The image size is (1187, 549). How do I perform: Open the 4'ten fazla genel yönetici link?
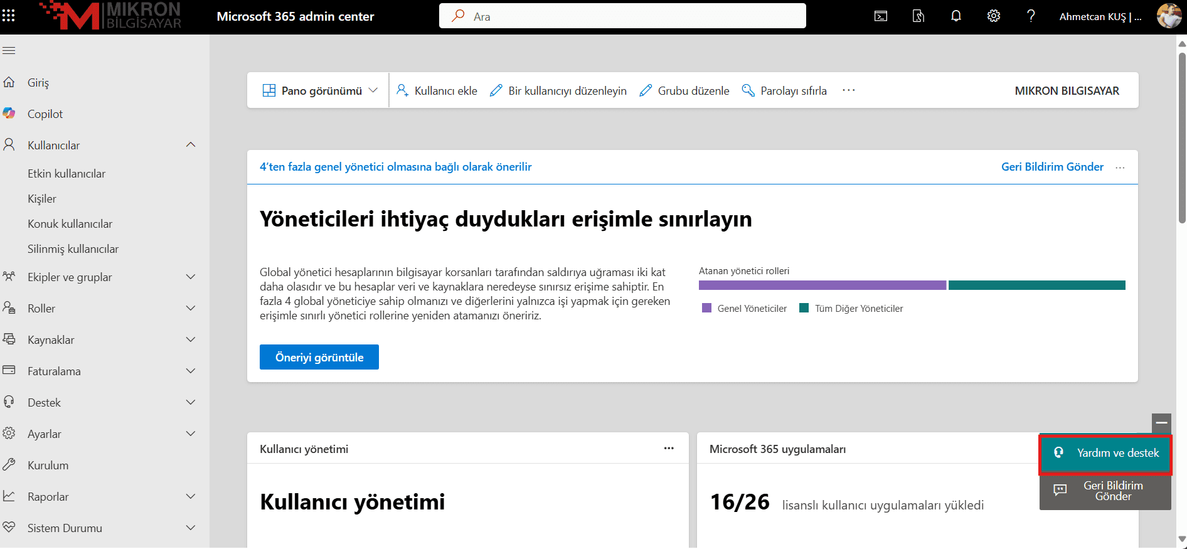click(x=396, y=167)
